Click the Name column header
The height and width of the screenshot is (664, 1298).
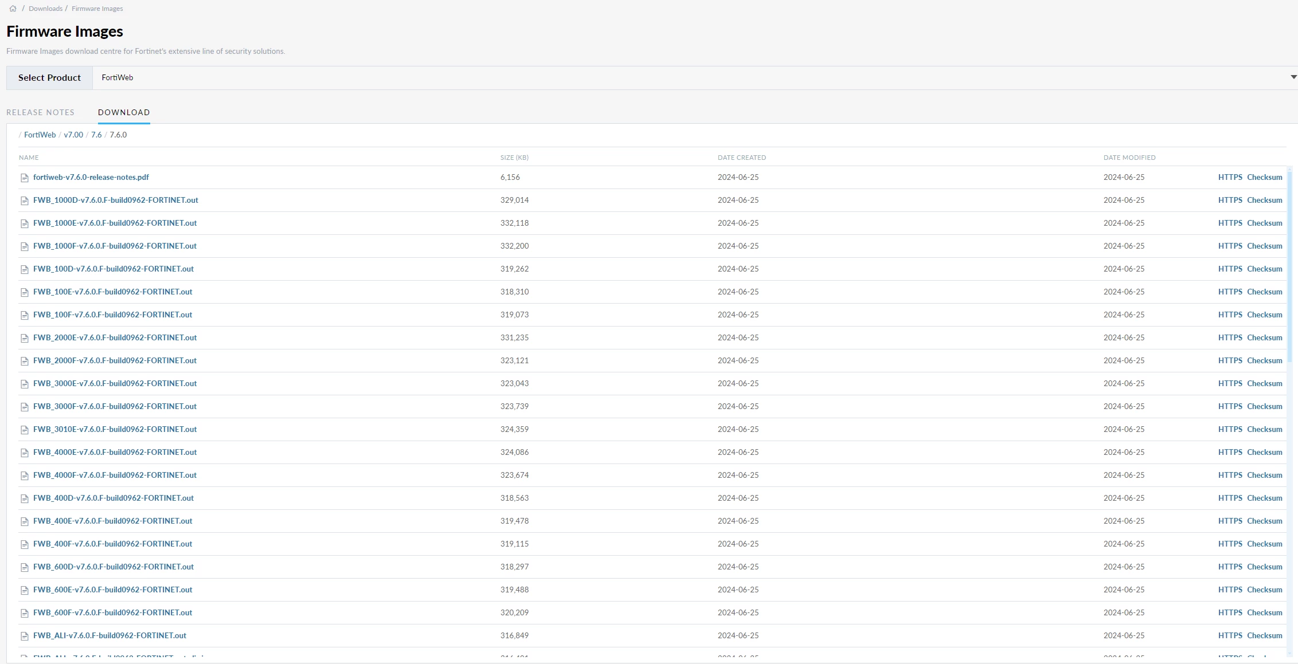point(29,158)
